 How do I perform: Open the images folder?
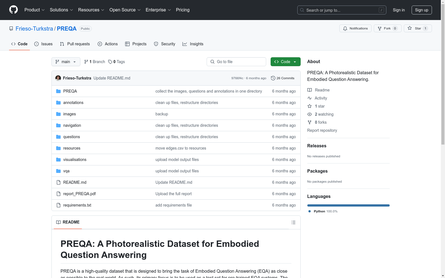(x=70, y=114)
